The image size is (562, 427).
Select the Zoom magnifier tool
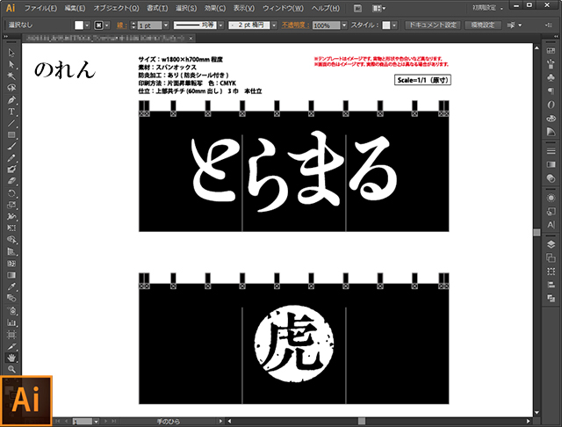coord(11,370)
